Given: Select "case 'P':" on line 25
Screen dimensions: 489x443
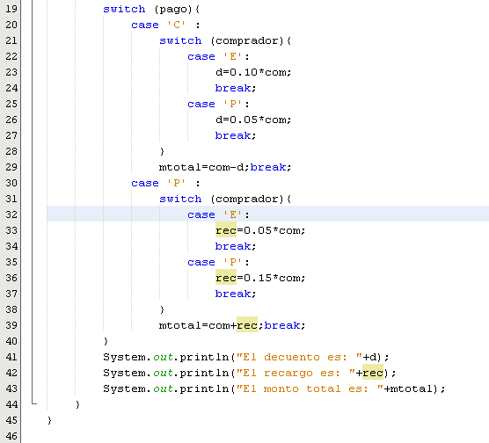Looking at the screenshot, I should tap(218, 104).
